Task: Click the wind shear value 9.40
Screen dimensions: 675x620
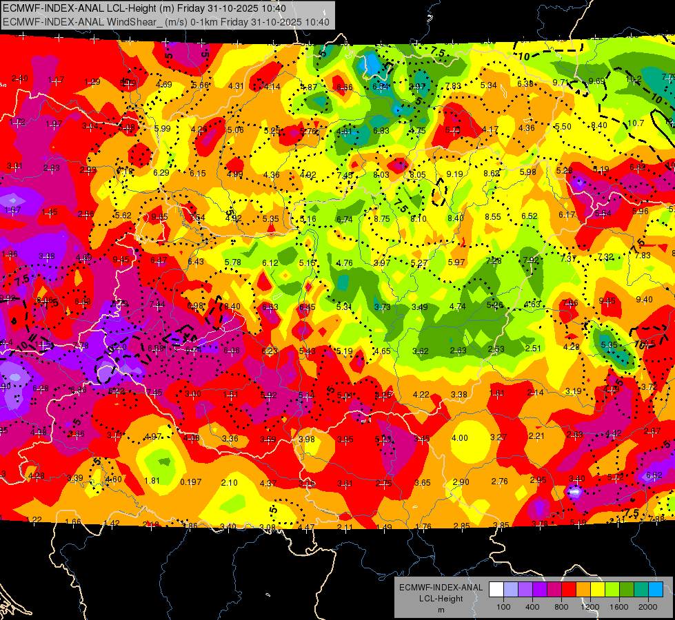Action: coord(644,300)
